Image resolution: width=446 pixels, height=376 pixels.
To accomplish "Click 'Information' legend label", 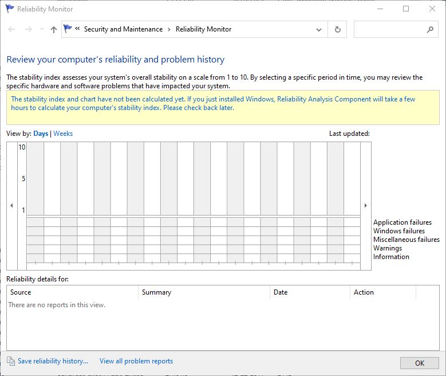I will coord(391,257).
